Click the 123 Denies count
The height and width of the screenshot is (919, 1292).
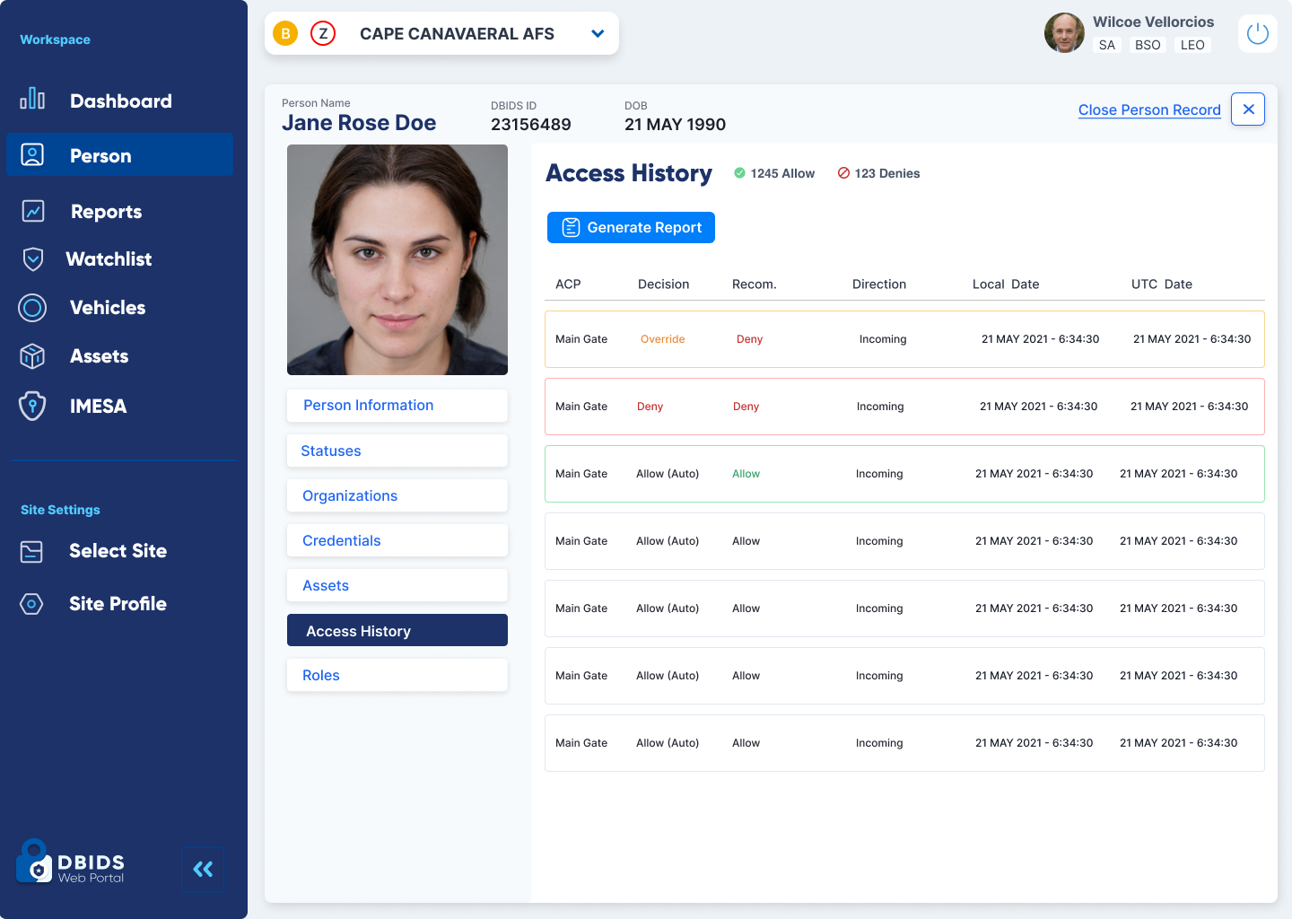click(887, 173)
